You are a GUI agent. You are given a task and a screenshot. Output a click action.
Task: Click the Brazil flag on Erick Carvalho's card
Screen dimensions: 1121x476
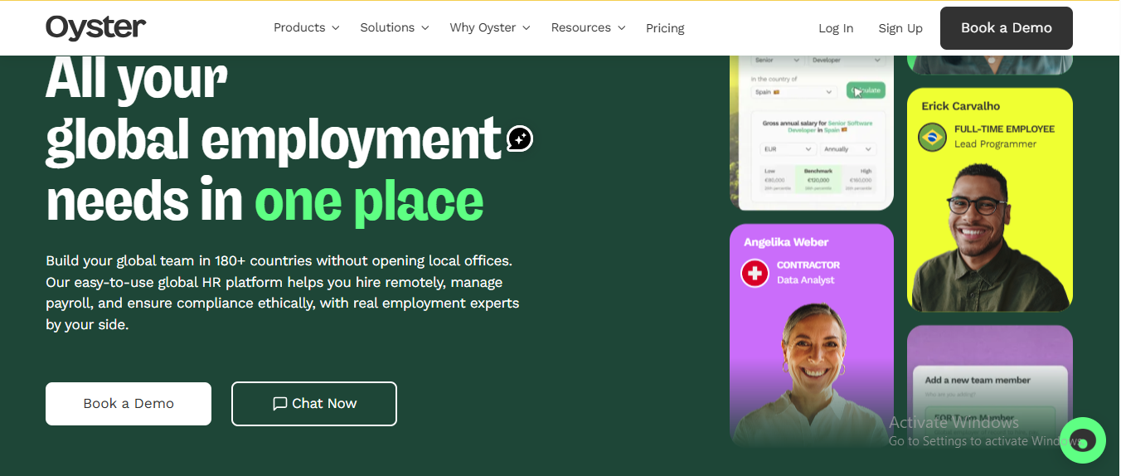click(932, 137)
